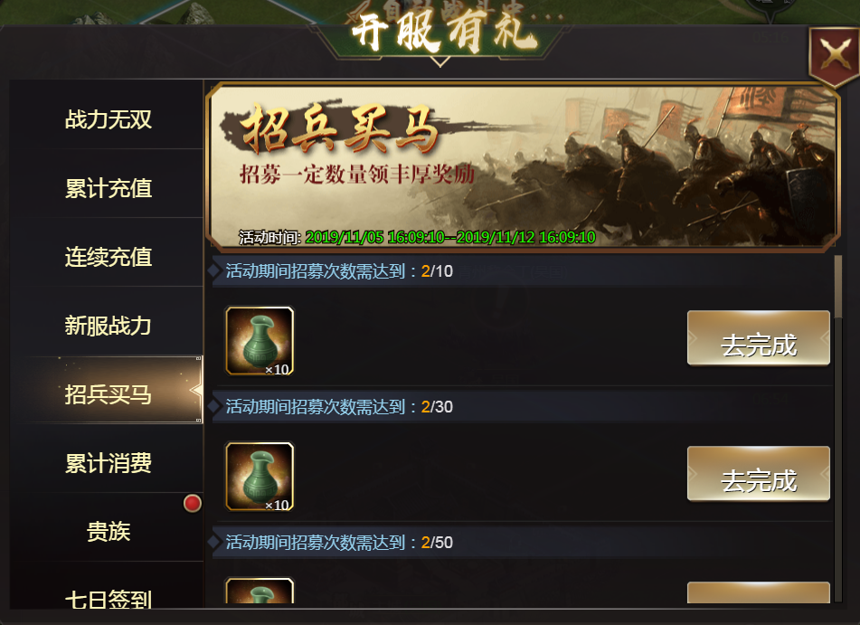
Task: Select the highlighted 招兵买马 tab
Action: pyautogui.click(x=108, y=394)
